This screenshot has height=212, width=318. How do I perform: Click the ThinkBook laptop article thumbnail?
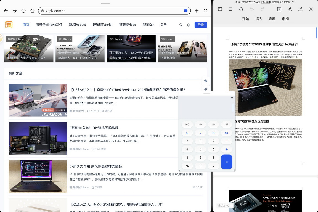click(x=38, y=100)
